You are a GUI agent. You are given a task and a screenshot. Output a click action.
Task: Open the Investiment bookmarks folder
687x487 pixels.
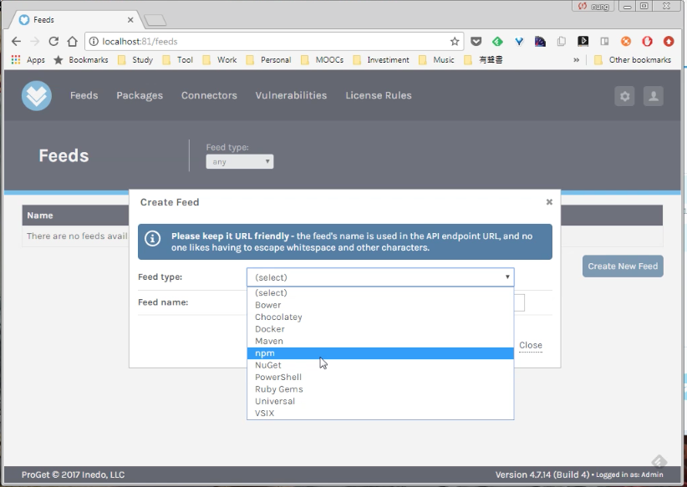[381, 60]
